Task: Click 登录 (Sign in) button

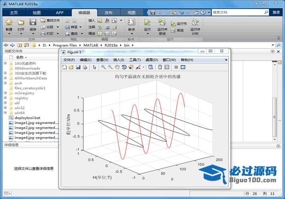Action: tap(276, 12)
